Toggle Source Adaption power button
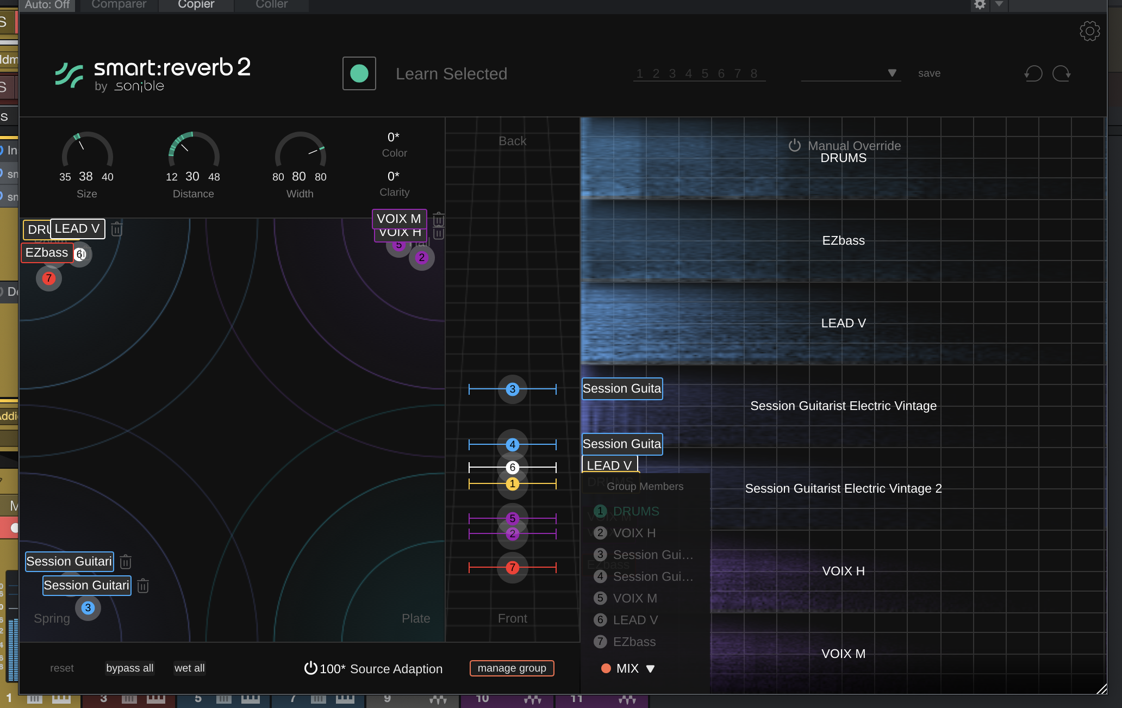The image size is (1122, 708). tap(310, 668)
